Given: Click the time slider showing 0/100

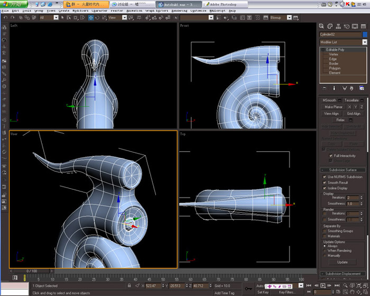Looking at the screenshot, I should (32, 271).
